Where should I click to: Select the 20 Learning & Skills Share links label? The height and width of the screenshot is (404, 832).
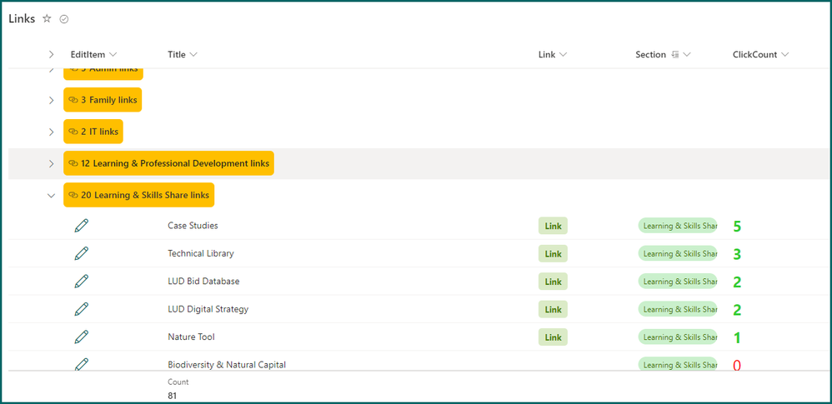(x=139, y=195)
